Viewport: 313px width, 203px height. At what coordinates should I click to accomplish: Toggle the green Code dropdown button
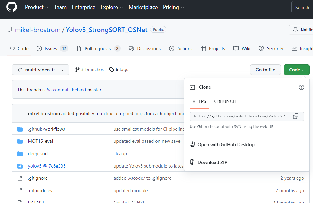[x=296, y=70]
